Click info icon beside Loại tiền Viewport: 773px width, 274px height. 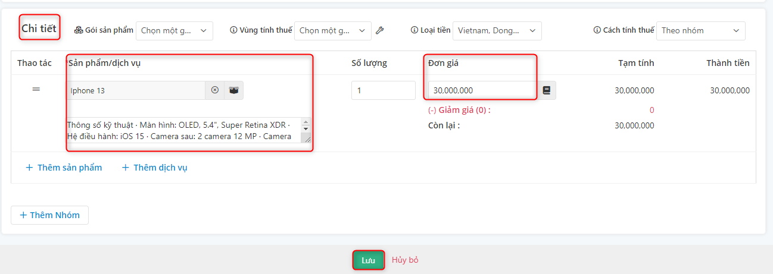(414, 30)
